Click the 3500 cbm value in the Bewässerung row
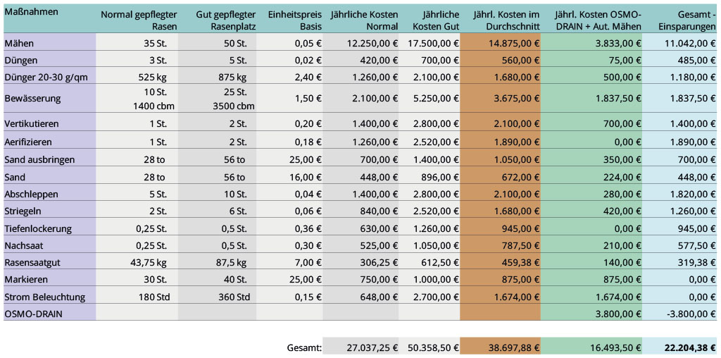Image resolution: width=721 pixels, height=358 pixels. point(234,106)
